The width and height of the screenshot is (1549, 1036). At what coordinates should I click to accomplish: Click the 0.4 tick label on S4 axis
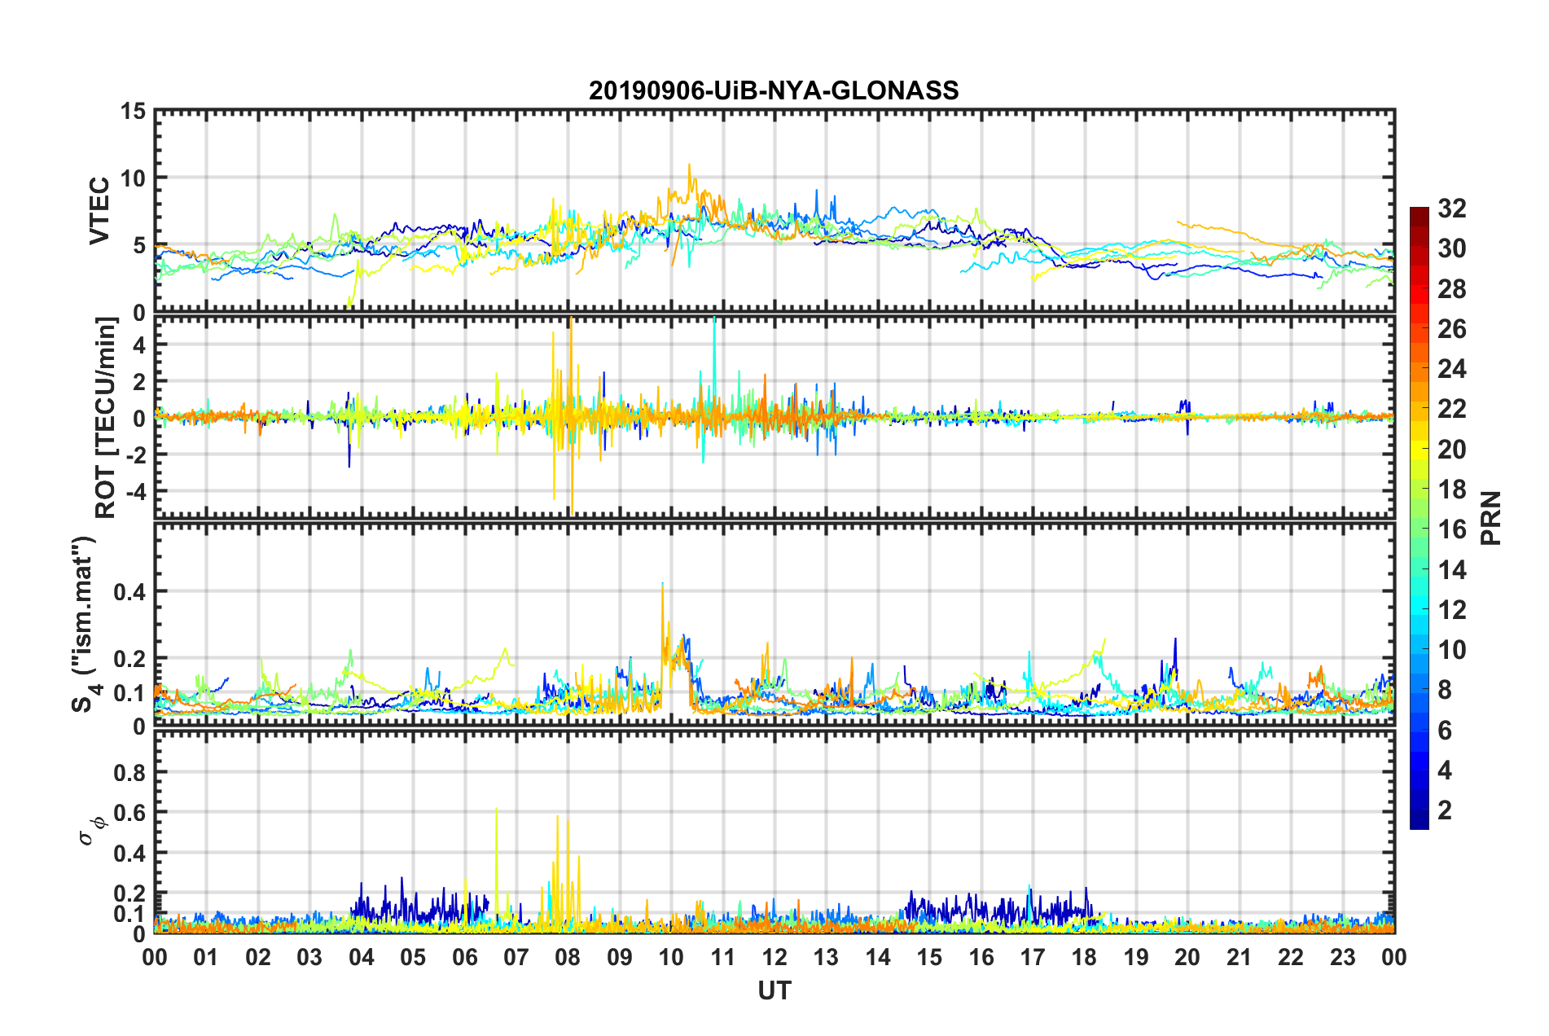(130, 592)
